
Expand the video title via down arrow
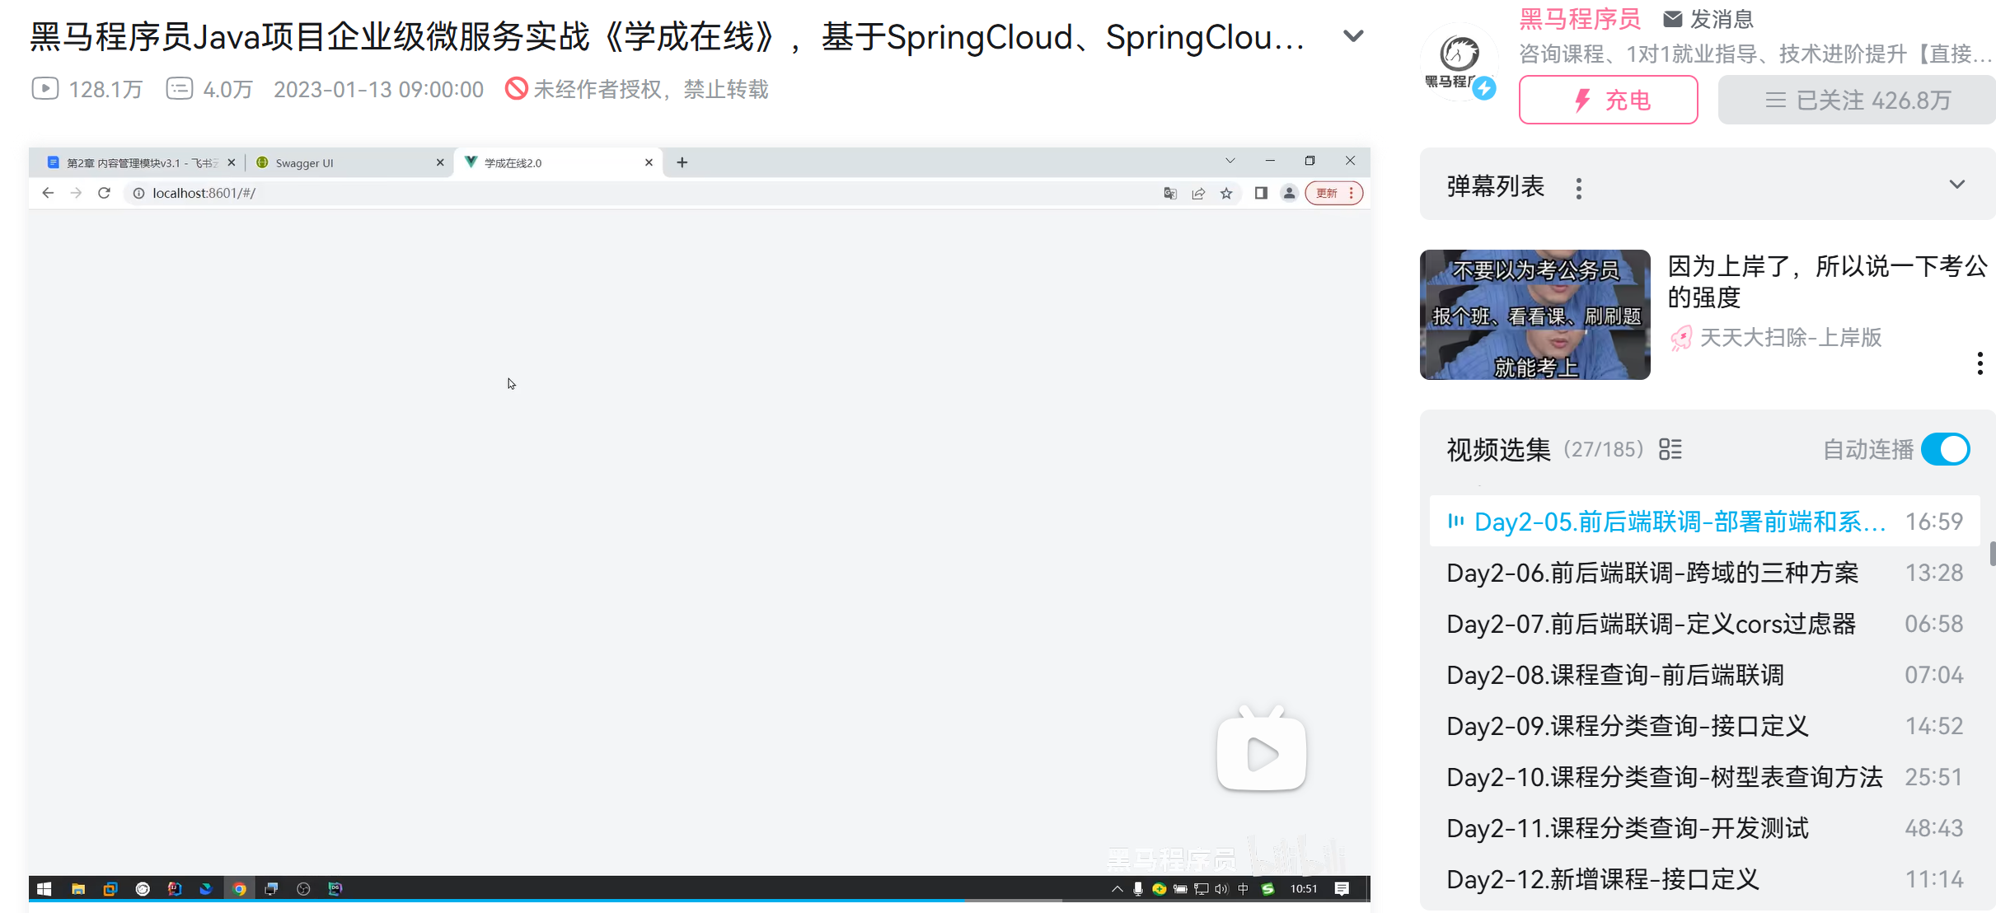click(1352, 36)
